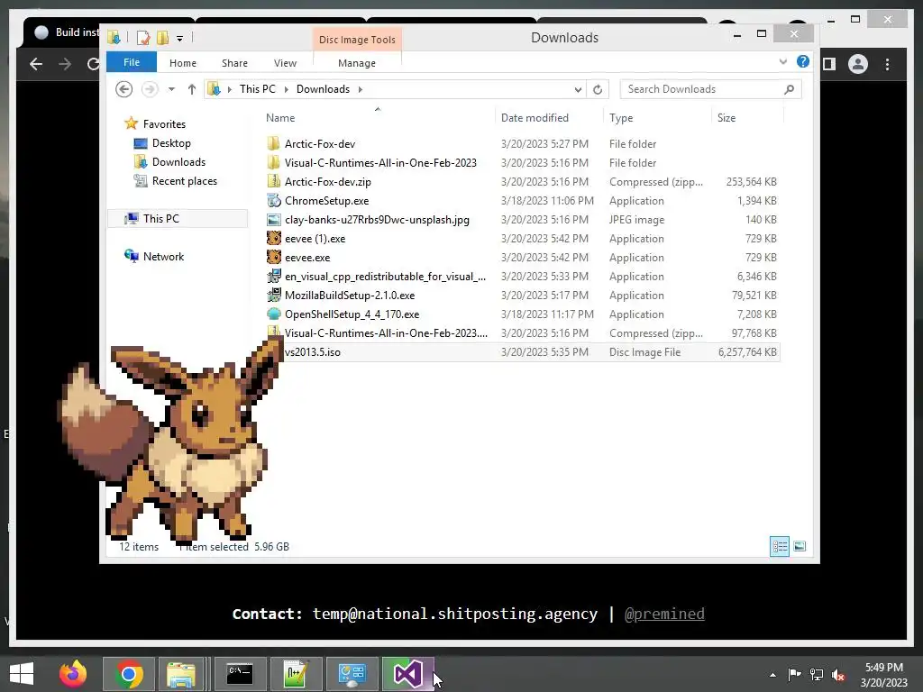Open Firefox from the taskbar
This screenshot has width=923, height=692.
point(73,674)
